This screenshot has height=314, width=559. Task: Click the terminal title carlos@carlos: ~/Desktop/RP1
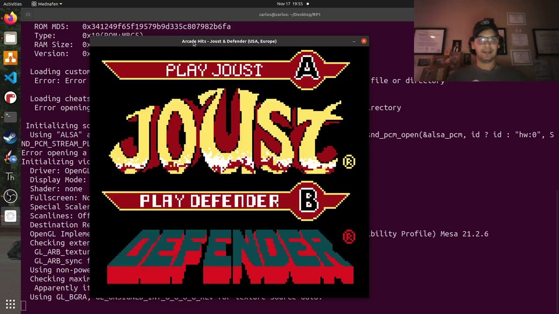[290, 14]
